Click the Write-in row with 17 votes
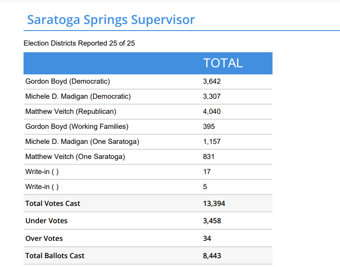The width and height of the screenshot is (340, 267). pyautogui.click(x=42, y=172)
